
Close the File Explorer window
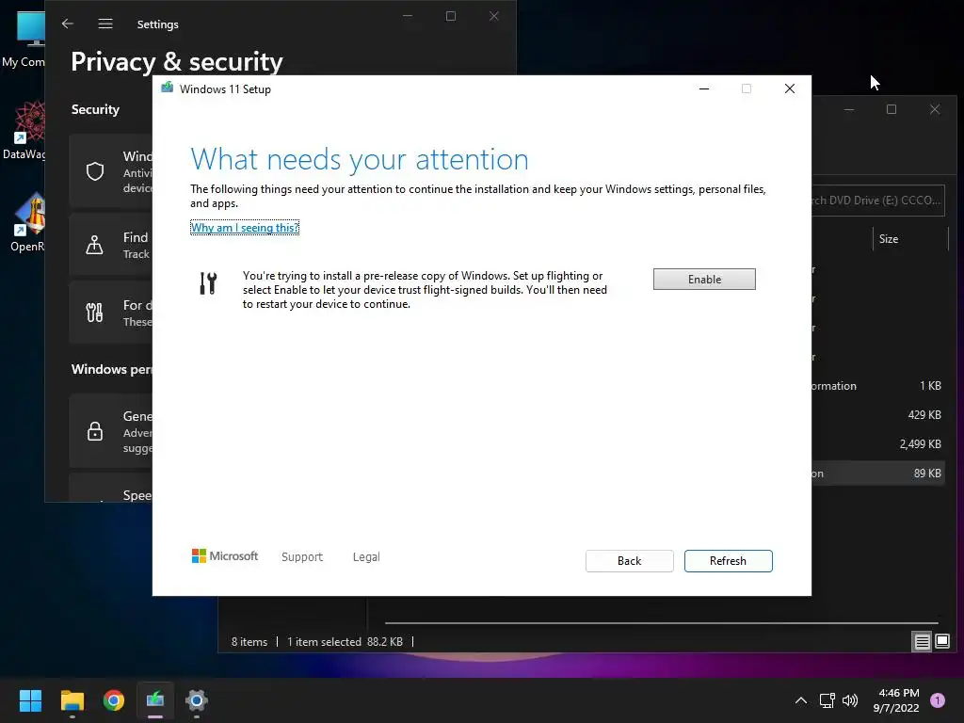(935, 109)
